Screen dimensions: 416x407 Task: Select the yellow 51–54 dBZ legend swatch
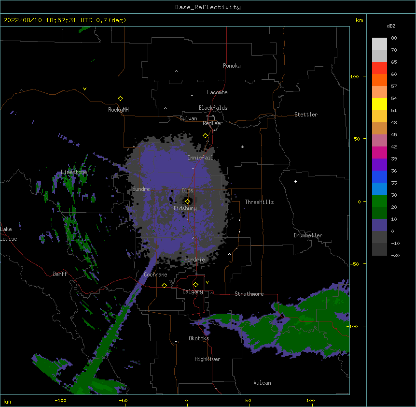379,104
